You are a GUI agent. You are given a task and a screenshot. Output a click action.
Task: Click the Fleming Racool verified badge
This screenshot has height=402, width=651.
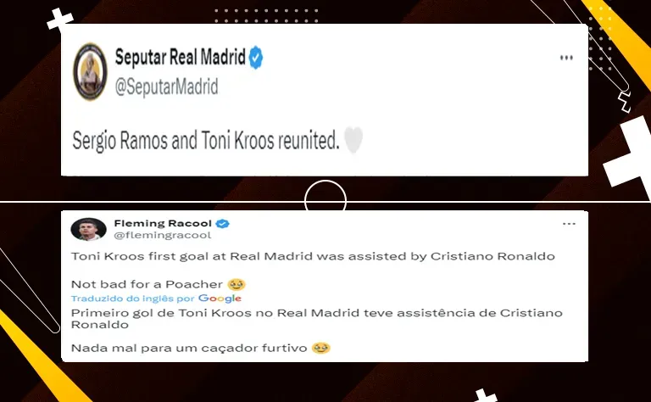click(223, 223)
